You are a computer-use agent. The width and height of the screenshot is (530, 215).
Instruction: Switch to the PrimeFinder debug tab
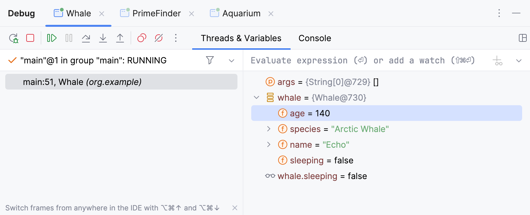point(156,13)
